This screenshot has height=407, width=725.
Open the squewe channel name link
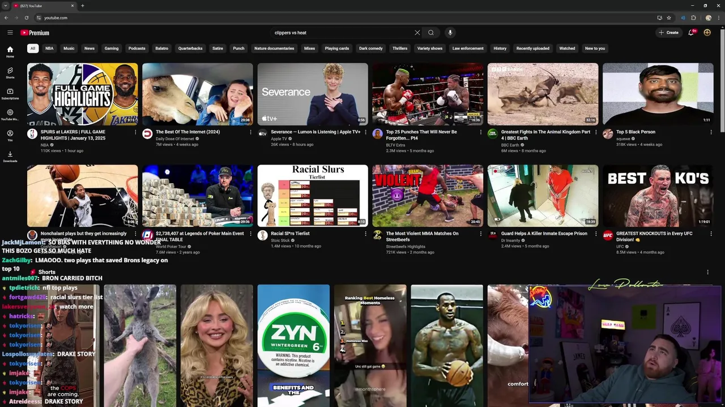623,138
